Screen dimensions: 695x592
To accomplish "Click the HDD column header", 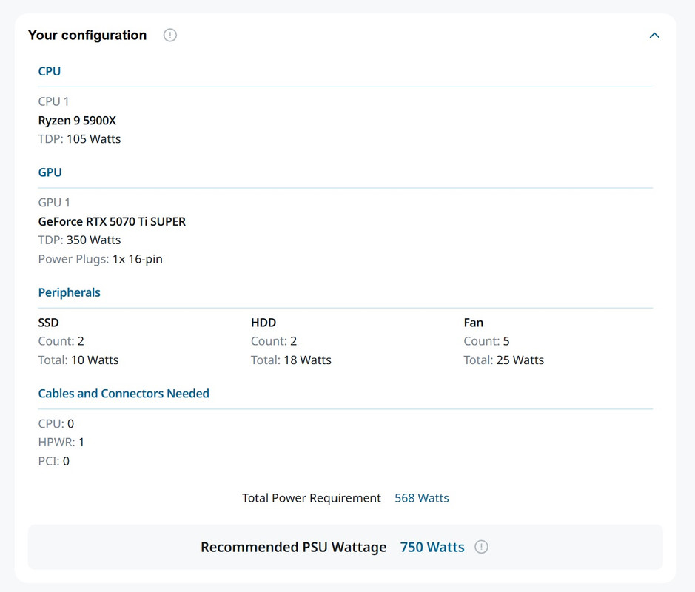I will click(263, 323).
